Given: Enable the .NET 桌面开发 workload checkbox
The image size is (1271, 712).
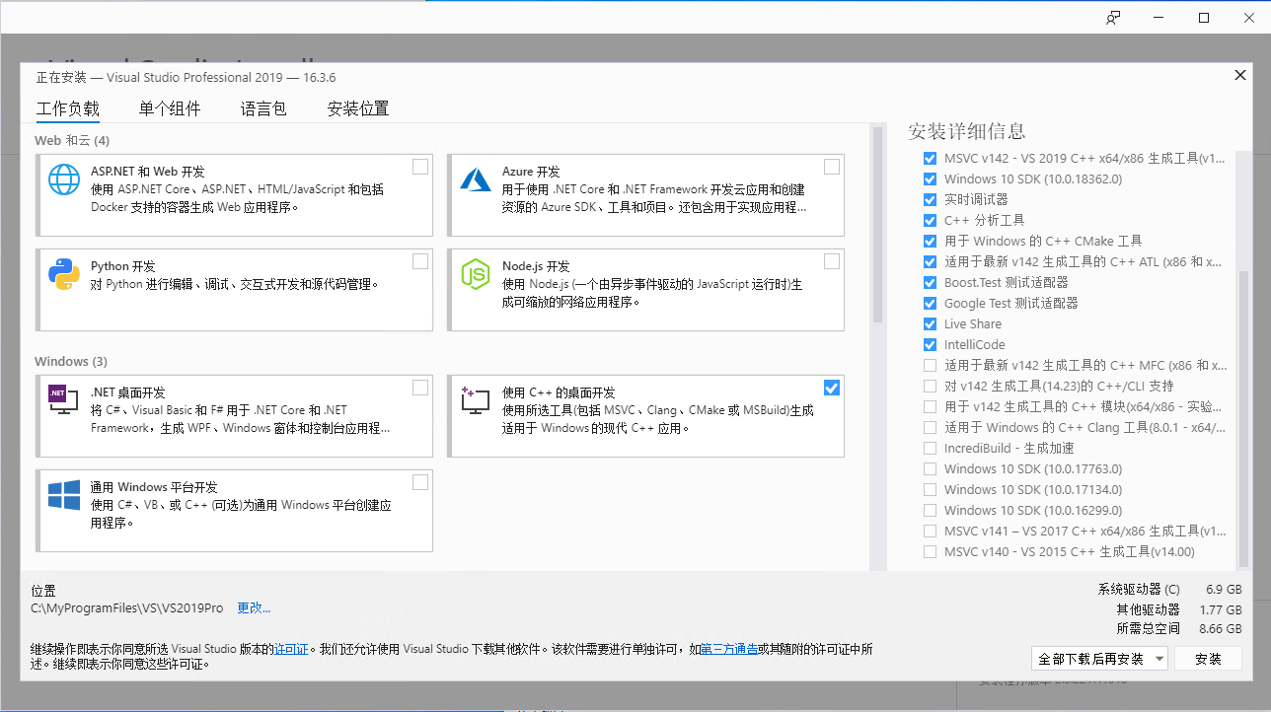Looking at the screenshot, I should click(x=420, y=388).
